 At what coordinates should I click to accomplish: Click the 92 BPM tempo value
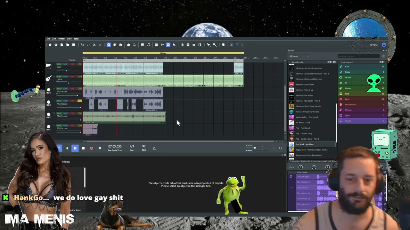[144, 146]
